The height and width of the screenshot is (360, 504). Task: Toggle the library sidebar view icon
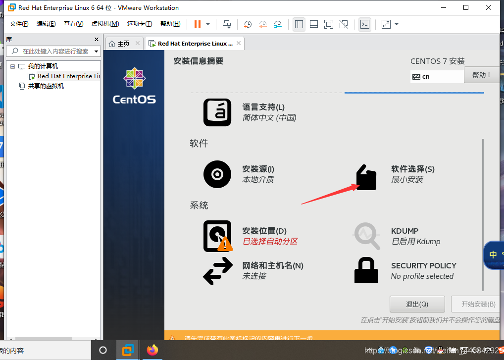click(299, 24)
